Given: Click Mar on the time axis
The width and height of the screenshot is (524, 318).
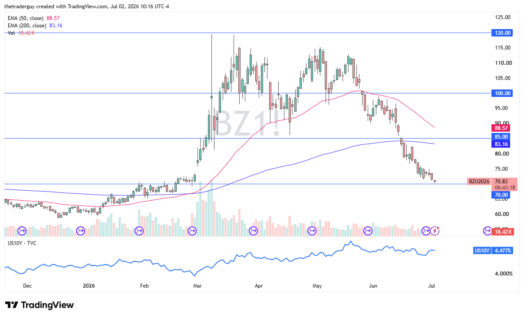Looking at the screenshot, I should [x=198, y=286].
